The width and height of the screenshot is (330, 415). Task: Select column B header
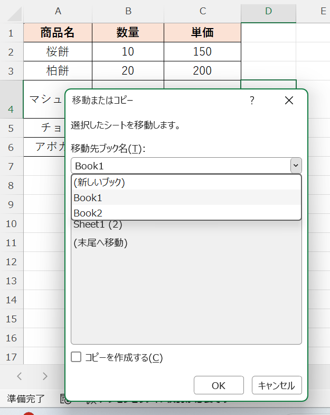pyautogui.click(x=128, y=11)
